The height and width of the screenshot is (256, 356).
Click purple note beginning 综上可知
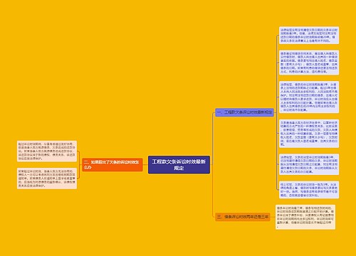309,190
